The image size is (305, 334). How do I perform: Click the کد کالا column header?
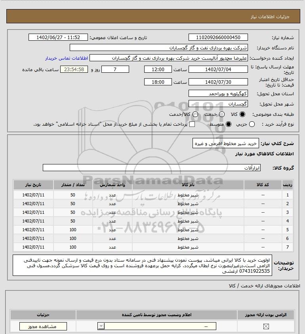(263, 185)
